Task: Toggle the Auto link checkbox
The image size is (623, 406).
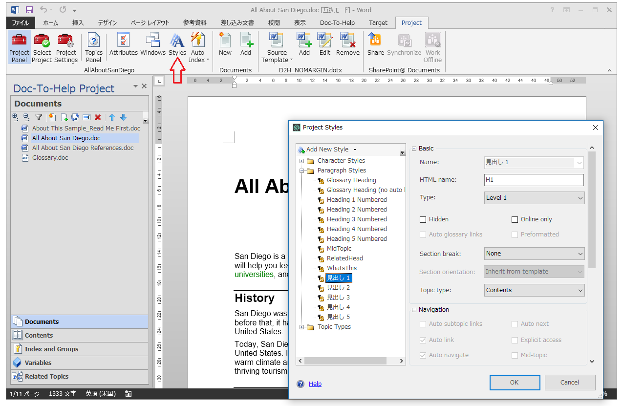Action: coord(423,340)
